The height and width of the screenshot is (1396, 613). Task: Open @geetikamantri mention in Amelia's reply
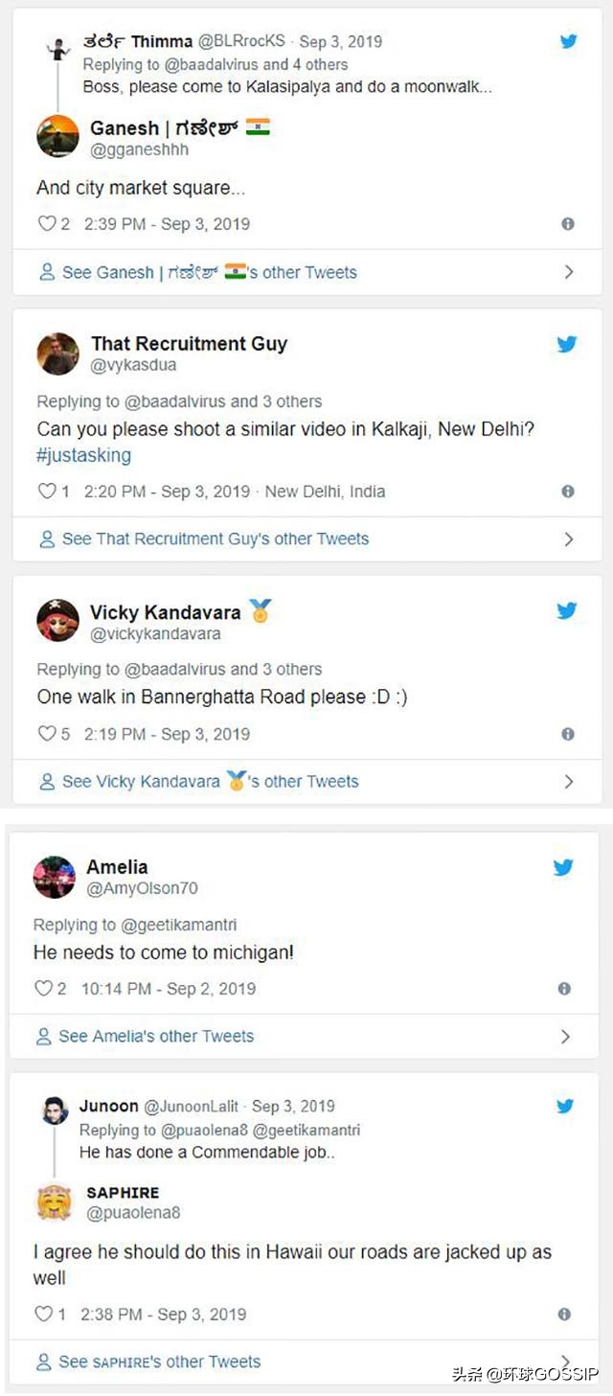179,925
